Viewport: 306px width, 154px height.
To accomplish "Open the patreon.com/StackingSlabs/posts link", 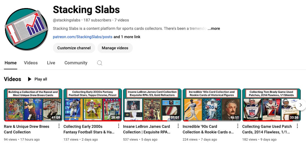I will [x=82, y=37].
